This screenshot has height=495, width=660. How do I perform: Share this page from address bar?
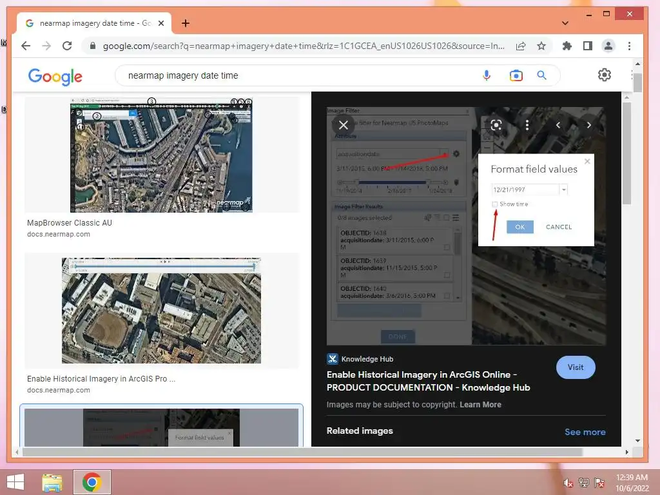521,46
